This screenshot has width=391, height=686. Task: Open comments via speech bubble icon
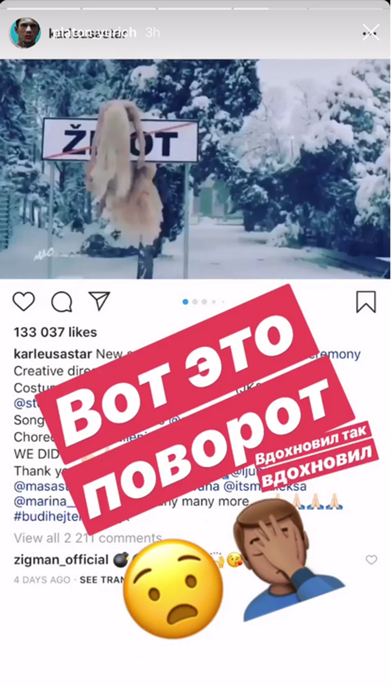point(62,302)
